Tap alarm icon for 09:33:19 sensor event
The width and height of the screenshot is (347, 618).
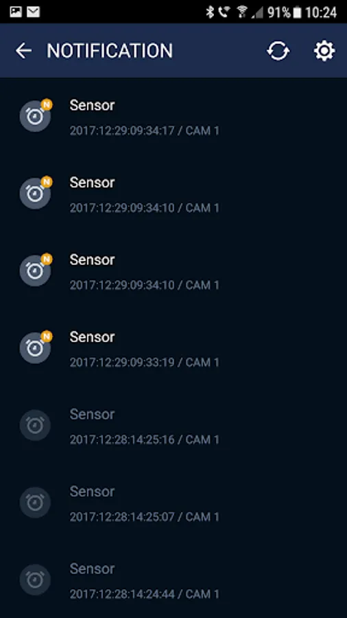(x=35, y=348)
